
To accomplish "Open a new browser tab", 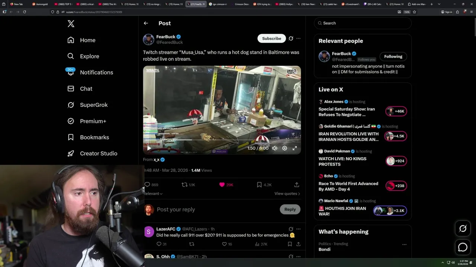I will [x=432, y=4].
